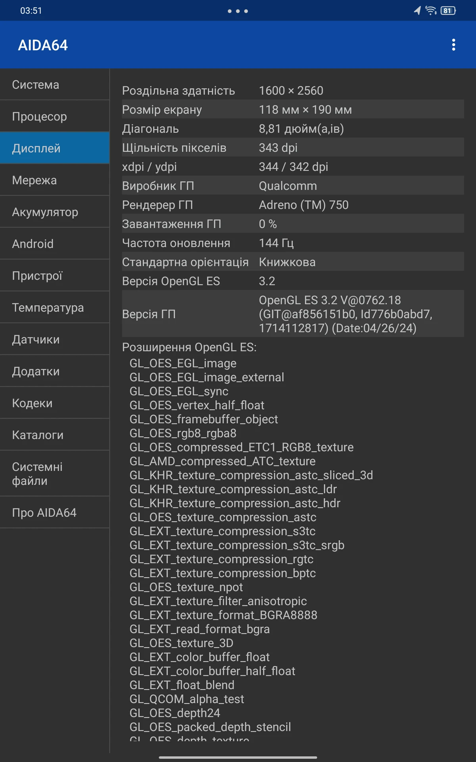Open the Системні файли section
The height and width of the screenshot is (762, 476).
[x=55, y=473]
